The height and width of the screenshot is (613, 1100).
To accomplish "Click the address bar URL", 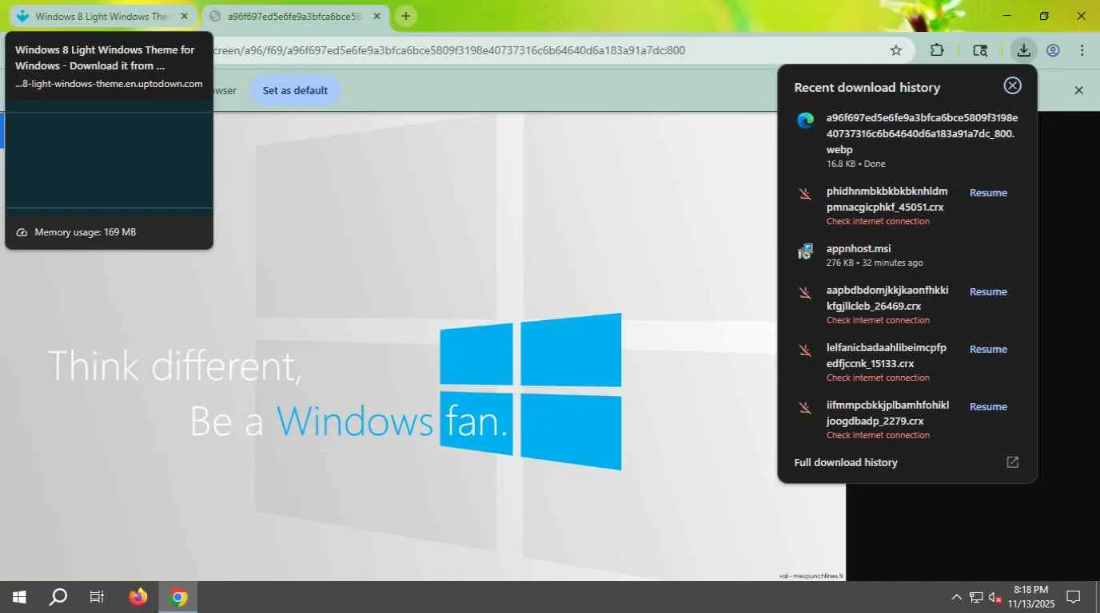I will (x=448, y=50).
